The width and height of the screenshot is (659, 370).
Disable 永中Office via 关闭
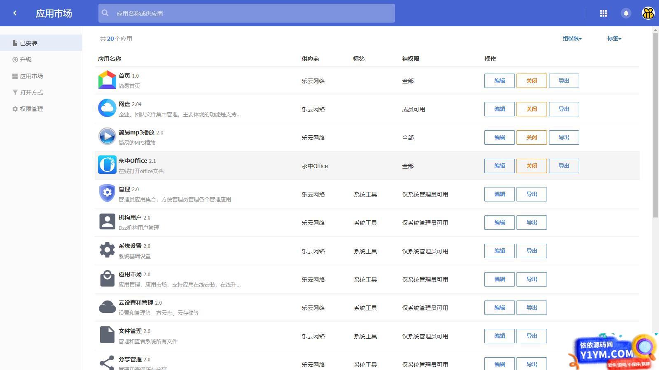[x=532, y=166]
